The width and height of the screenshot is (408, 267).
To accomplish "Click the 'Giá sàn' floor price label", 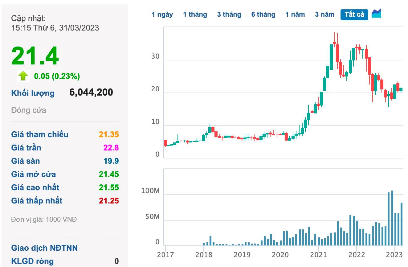I will tap(26, 161).
